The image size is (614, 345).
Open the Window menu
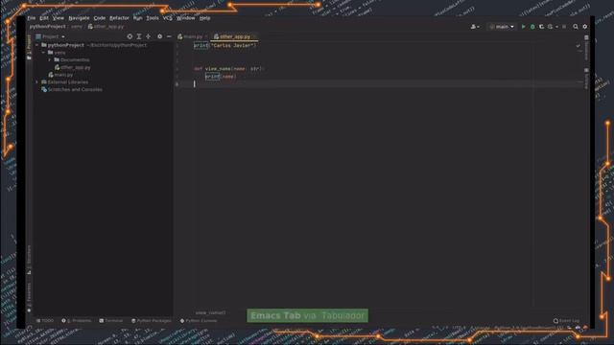click(185, 18)
